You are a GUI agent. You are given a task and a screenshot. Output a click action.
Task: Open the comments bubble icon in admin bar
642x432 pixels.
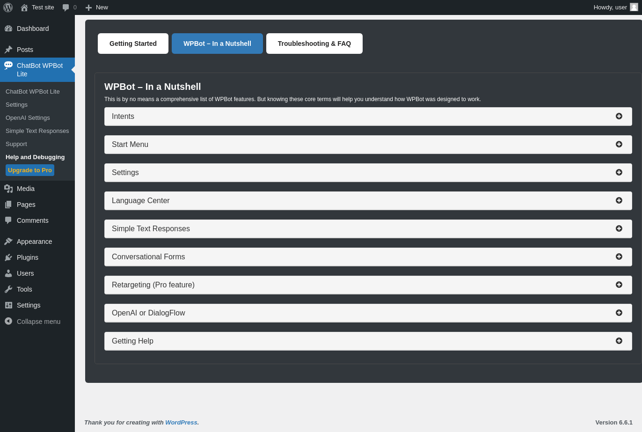pyautogui.click(x=66, y=7)
